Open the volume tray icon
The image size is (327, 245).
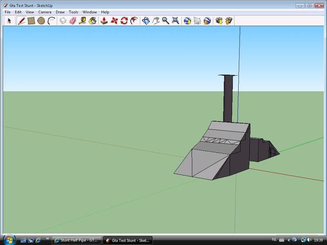point(309,240)
